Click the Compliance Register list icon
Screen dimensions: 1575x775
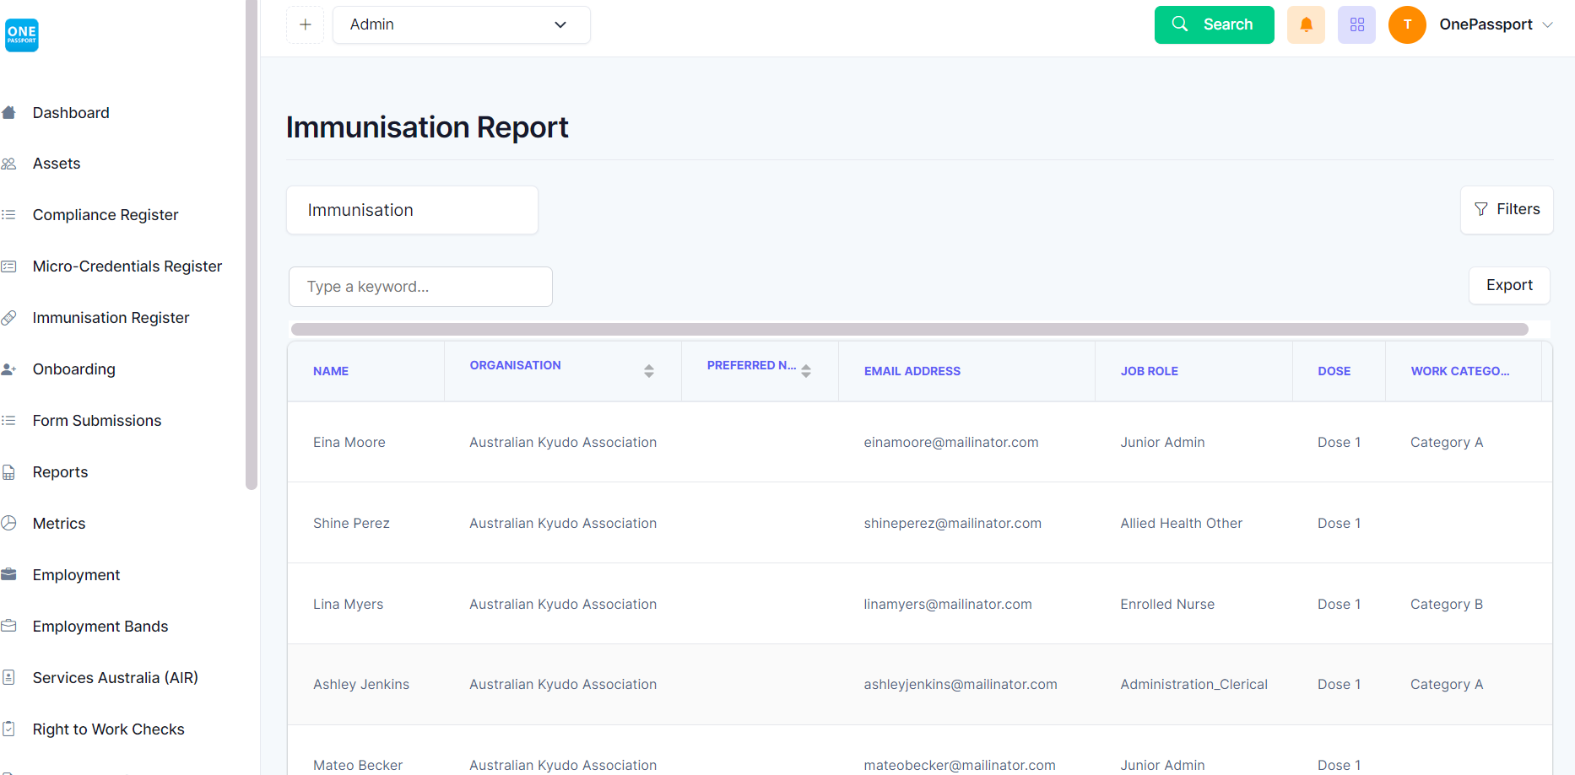coord(9,215)
